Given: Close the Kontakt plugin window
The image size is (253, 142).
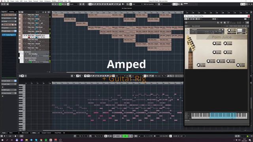Looking at the screenshot, I should tap(249, 16).
